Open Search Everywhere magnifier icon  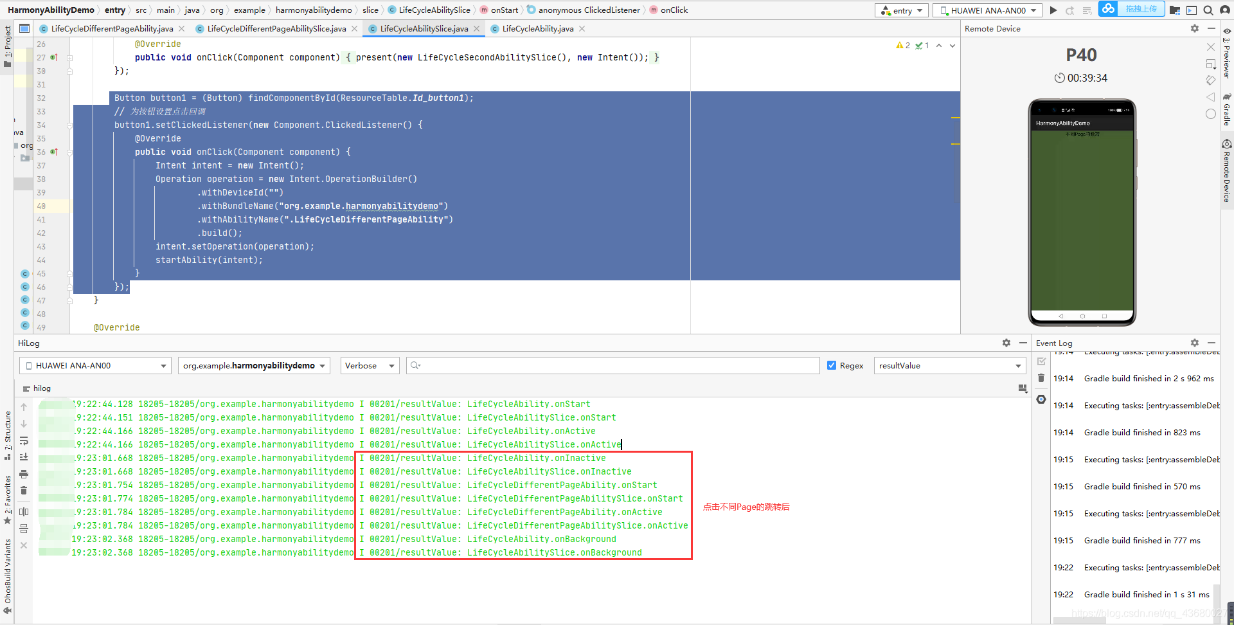click(1208, 10)
